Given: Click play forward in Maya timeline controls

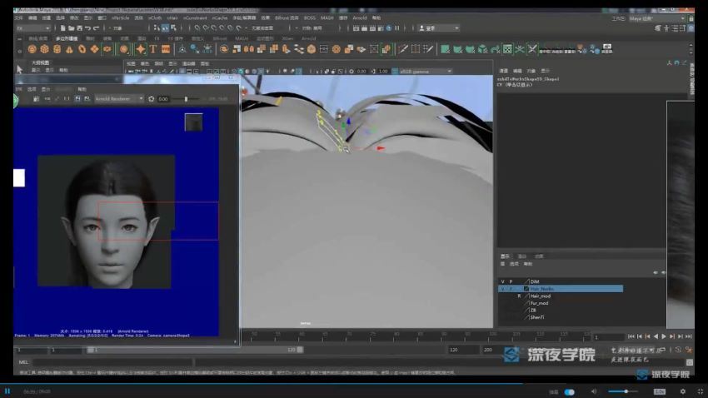Looking at the screenshot, I should click(664, 336).
